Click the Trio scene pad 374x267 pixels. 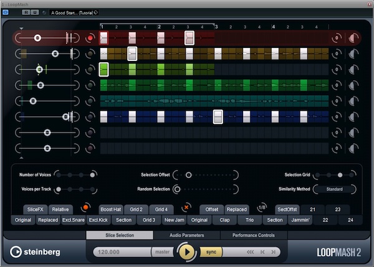click(x=250, y=220)
